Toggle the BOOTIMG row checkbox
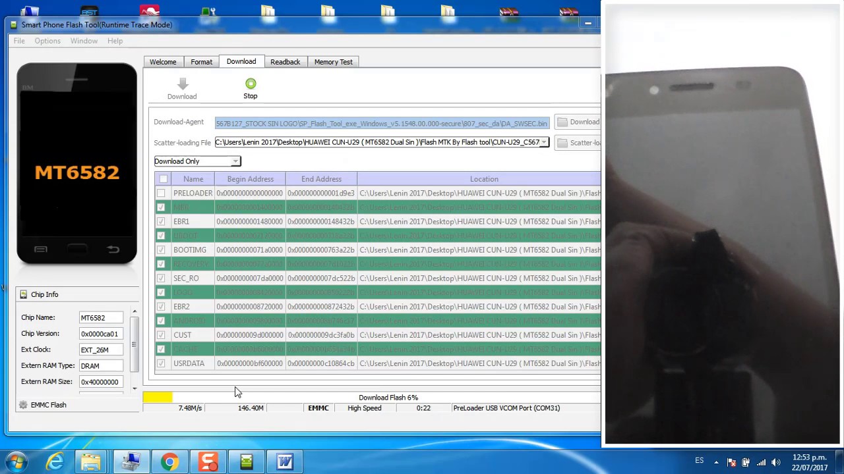The width and height of the screenshot is (844, 474). [161, 250]
